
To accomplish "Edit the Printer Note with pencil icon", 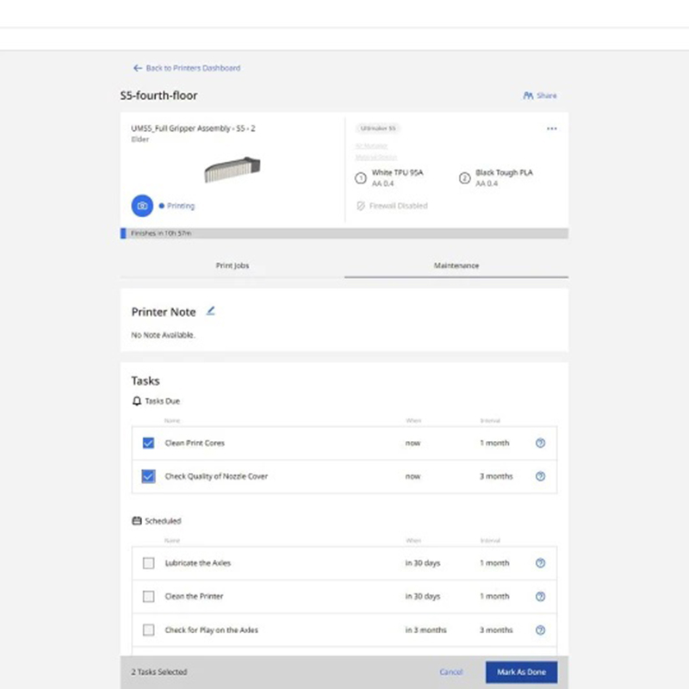I will (211, 311).
